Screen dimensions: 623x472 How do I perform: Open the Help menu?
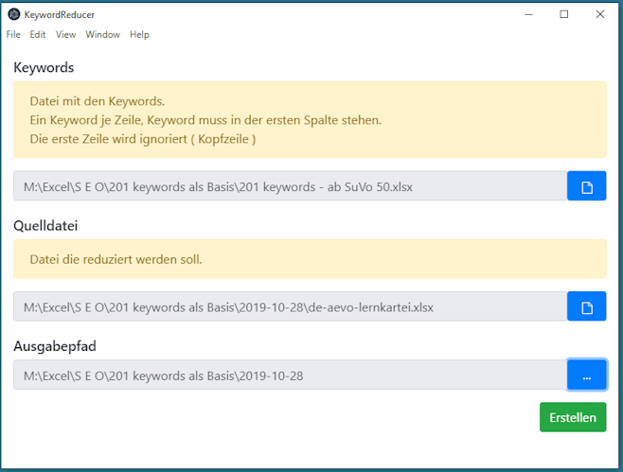139,35
